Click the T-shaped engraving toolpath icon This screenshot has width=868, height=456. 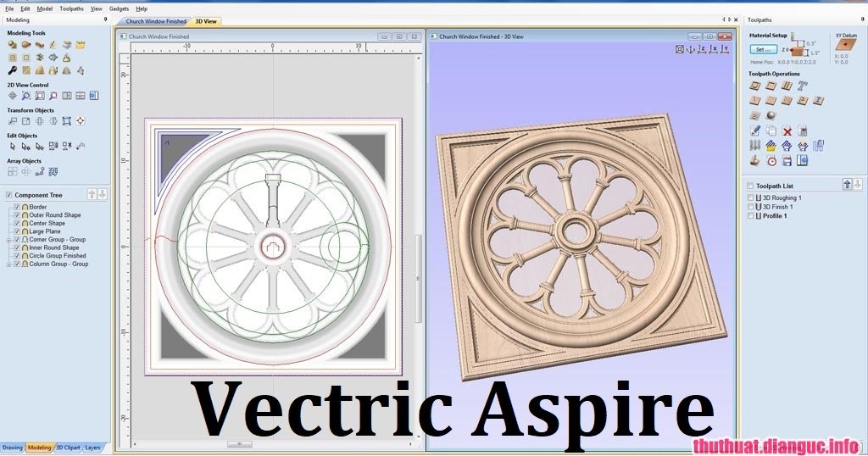803,86
